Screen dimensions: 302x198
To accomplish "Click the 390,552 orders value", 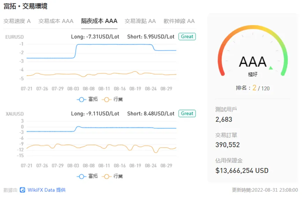I will pos(228,145).
